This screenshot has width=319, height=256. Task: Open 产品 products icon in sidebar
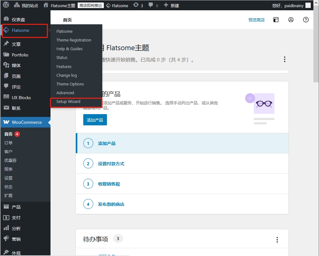coord(6,206)
